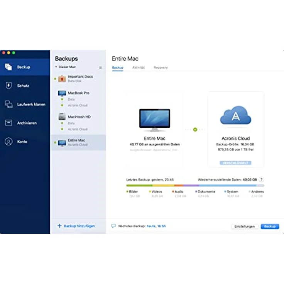Select Entire Mac list monitor icon
This screenshot has height=284, width=284.
coord(62,143)
